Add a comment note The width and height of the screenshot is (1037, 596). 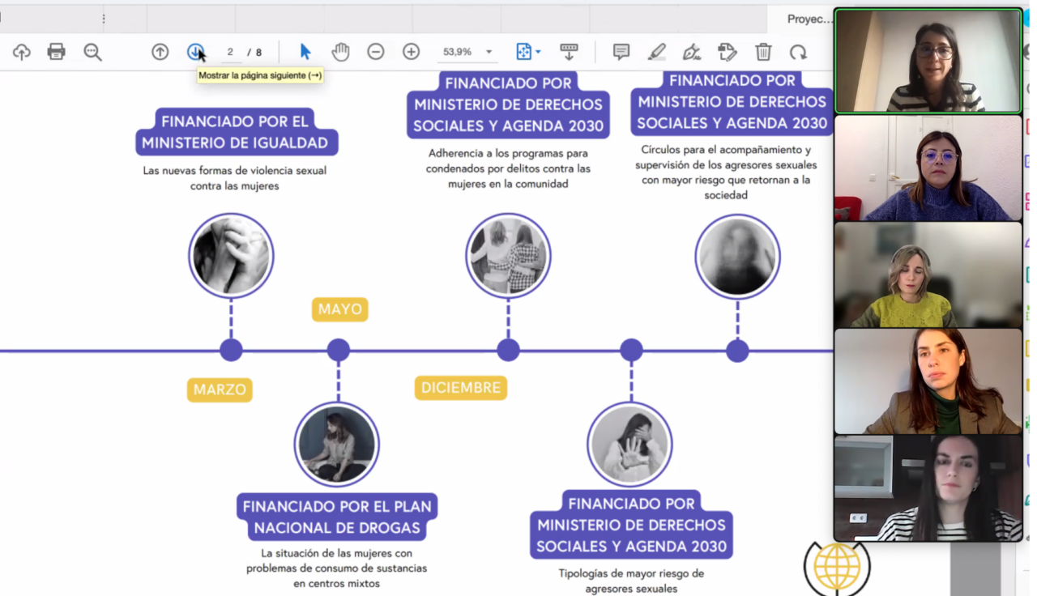pyautogui.click(x=621, y=53)
